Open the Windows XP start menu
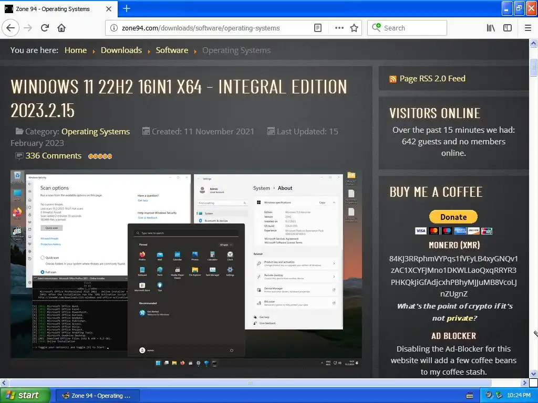Viewport: 538px width, 403px height. (25, 396)
